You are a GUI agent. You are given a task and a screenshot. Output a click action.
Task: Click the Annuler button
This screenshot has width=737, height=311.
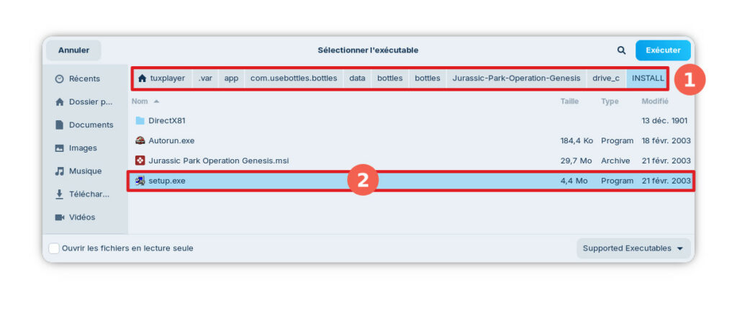pyautogui.click(x=73, y=50)
